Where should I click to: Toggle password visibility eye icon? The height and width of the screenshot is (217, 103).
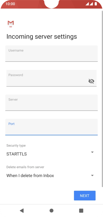click(91, 81)
